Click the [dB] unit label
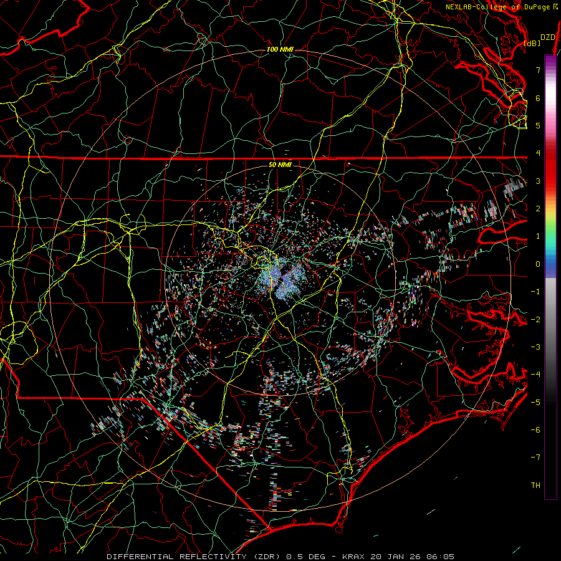Screen dimensions: 561x561 point(532,43)
